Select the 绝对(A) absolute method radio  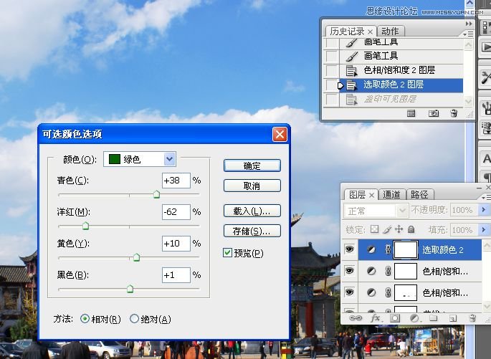pyautogui.click(x=134, y=319)
